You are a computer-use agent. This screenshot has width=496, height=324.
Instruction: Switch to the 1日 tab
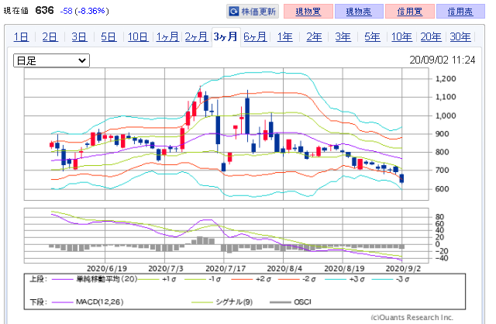22,37
